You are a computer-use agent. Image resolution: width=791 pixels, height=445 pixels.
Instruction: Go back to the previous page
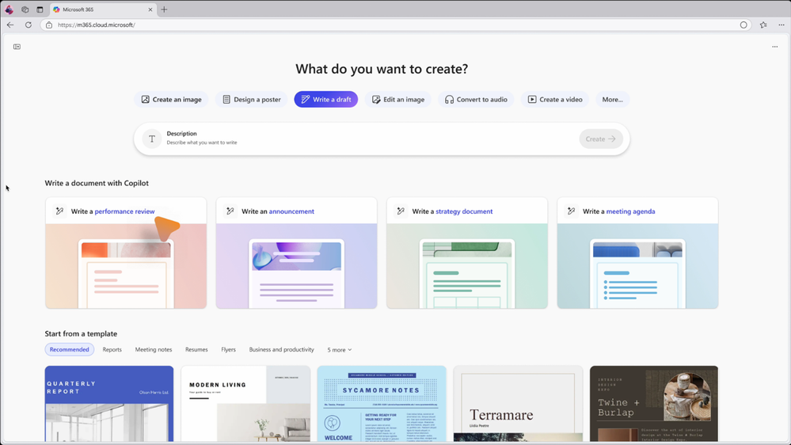point(10,25)
